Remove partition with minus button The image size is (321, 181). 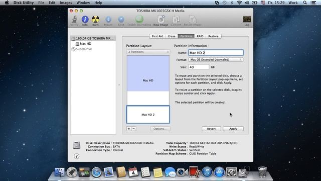[134, 129]
